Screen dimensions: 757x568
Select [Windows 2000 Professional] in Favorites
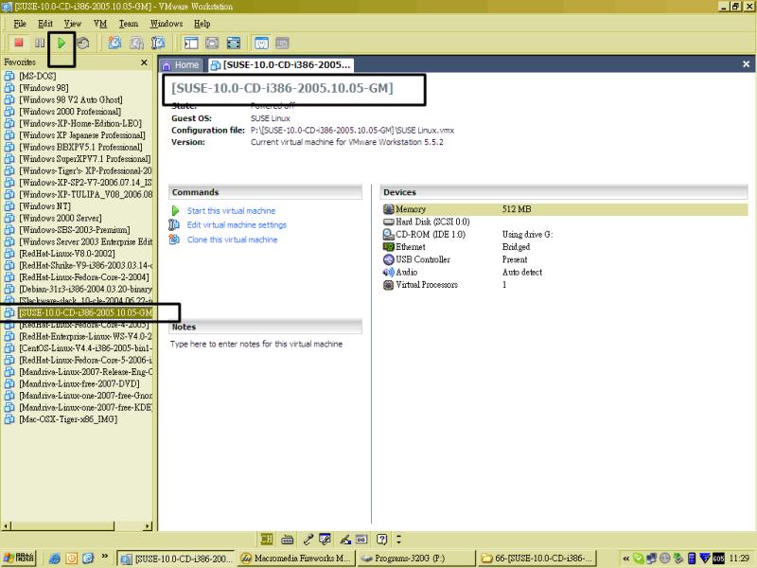pos(69,112)
